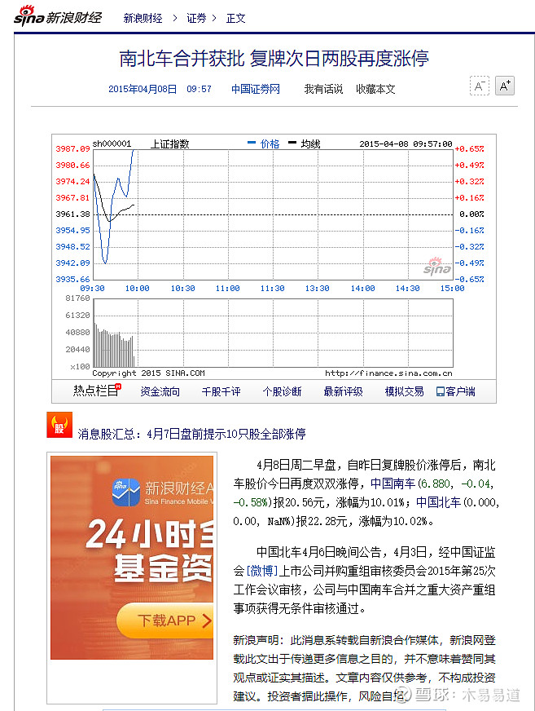Screen dimensions: 535x711
Task: Open the 客户端 client icon link
Action: point(456,391)
